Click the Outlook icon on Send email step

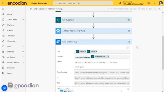click(x=58, y=42)
